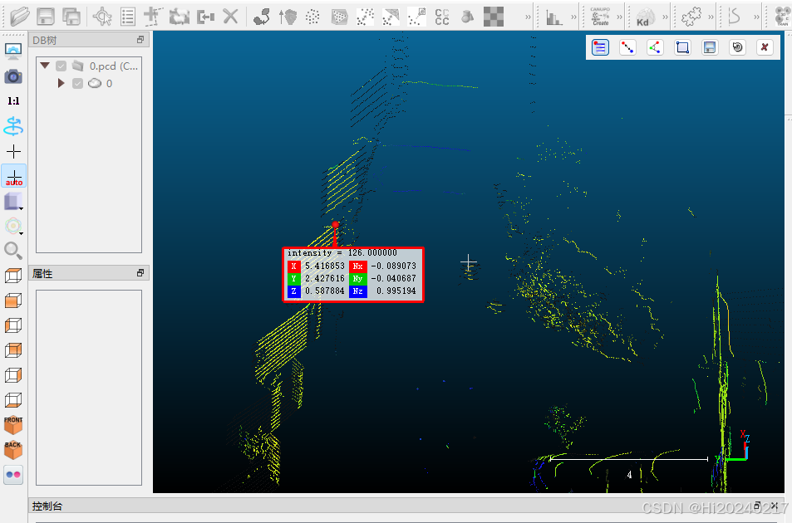This screenshot has height=523, width=792.
Task: Click the curve S plugin icon
Action: coord(734,17)
